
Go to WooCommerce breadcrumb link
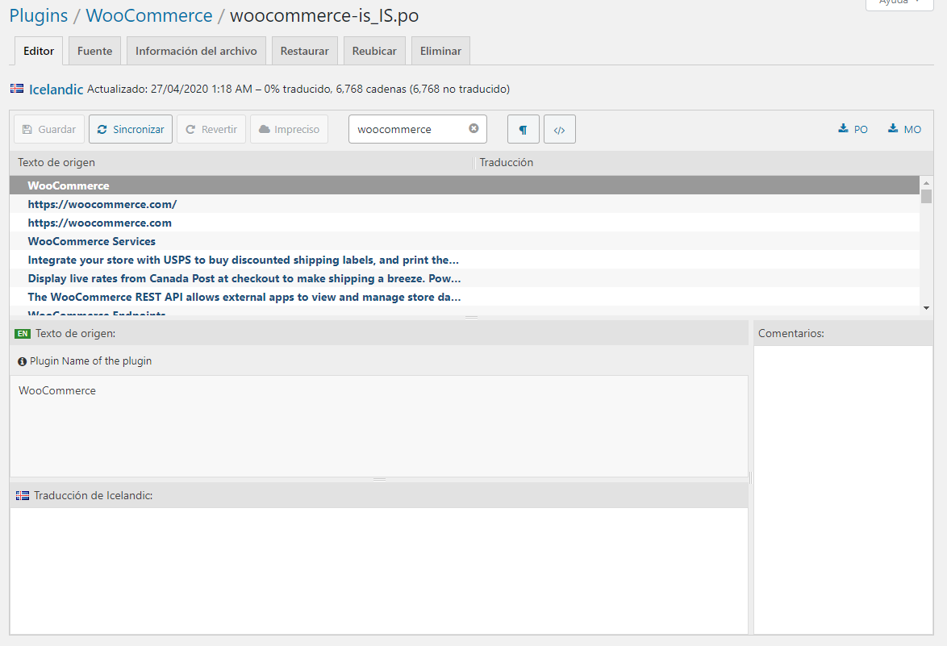149,15
